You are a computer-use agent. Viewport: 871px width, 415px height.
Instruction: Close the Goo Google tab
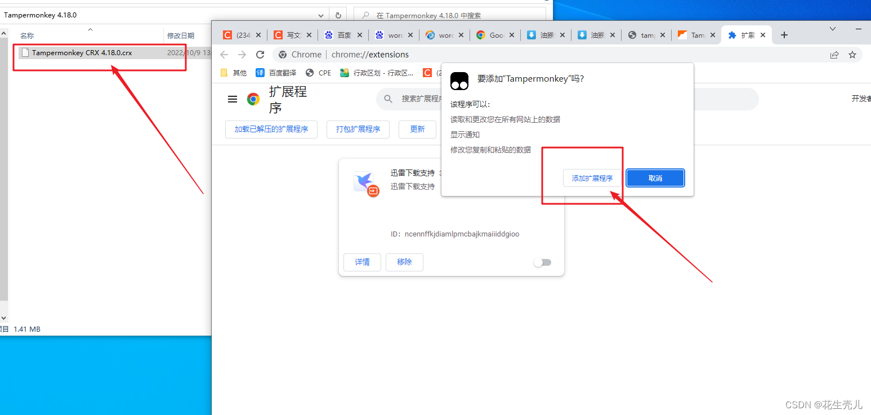(512, 35)
